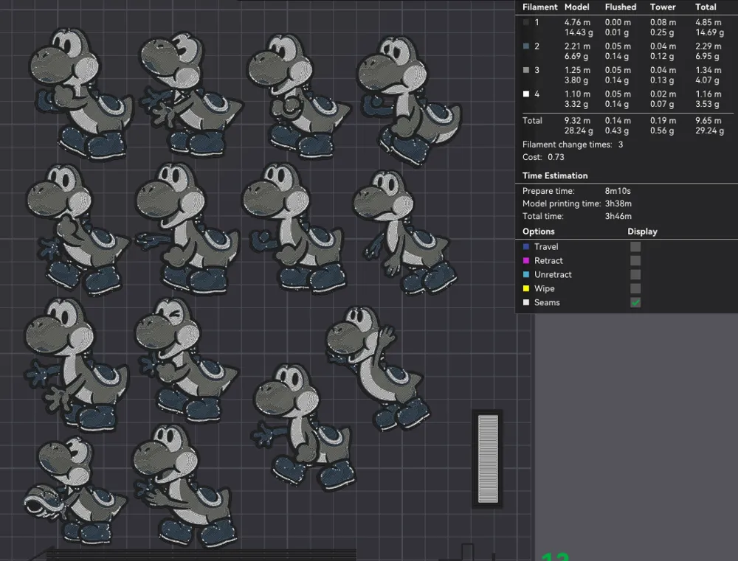Enable the Unretract display checkbox
This screenshot has width=738, height=561.
[635, 275]
